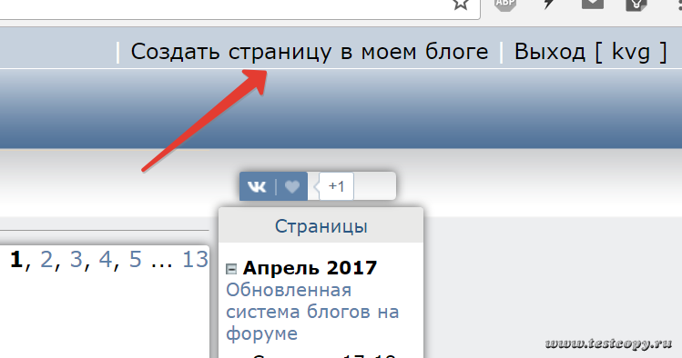The width and height of the screenshot is (682, 358).
Task: Bookmark this page with the star icon
Action: click(x=461, y=4)
